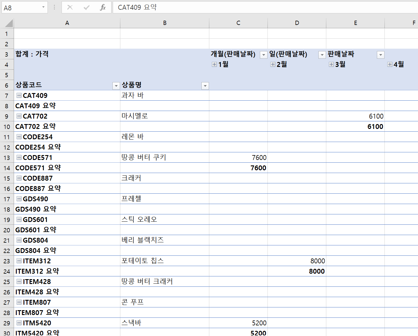Collapse the ITEM312 row group
Screen dimensions: 418x336
click(x=19, y=261)
